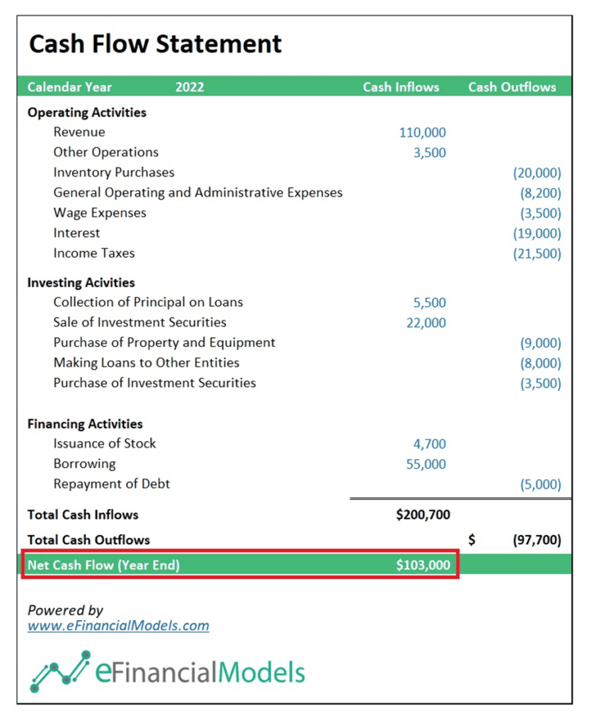Select the Total Cash Inflows label
The image size is (596, 724).
pos(83,515)
